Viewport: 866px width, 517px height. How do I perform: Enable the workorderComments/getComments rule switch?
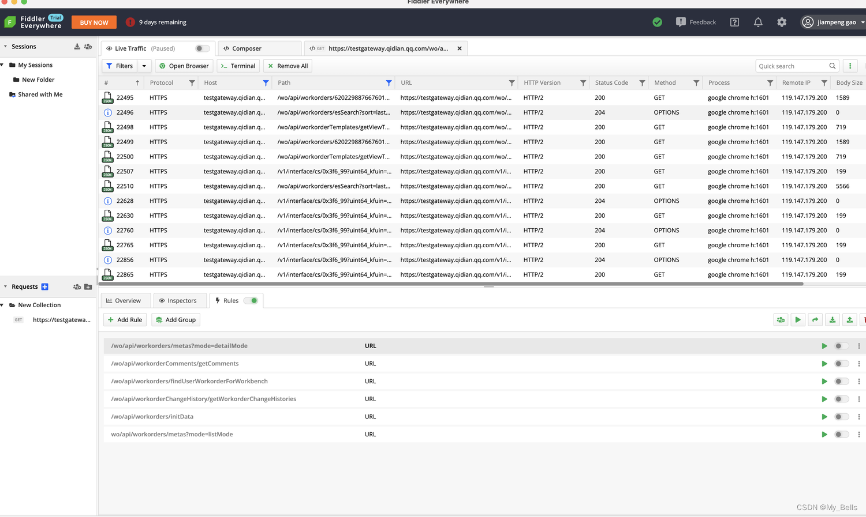point(842,364)
